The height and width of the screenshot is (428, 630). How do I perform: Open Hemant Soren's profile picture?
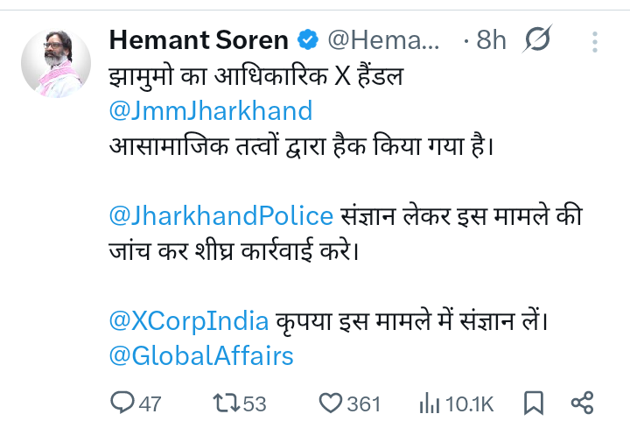(55, 64)
